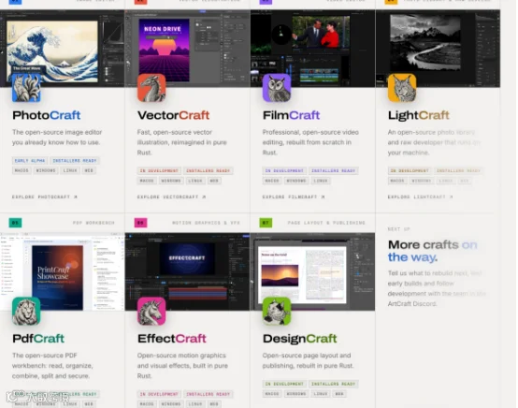Viewport: 518px width, 408px height.
Task: Click the More crafts on the way heading
Action: 432,251
